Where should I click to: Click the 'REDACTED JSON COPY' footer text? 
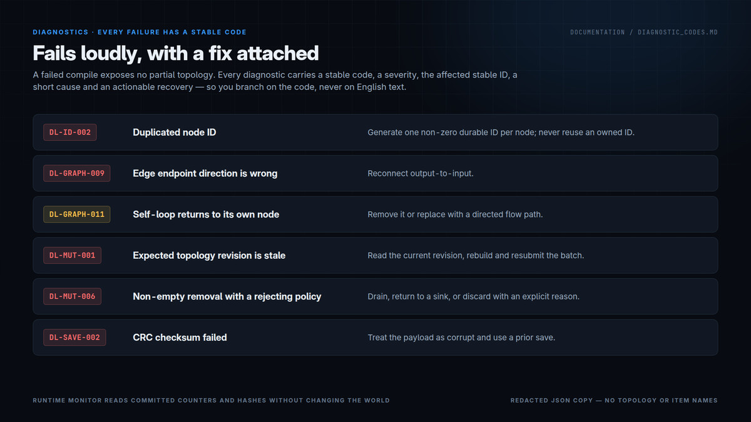click(614, 400)
